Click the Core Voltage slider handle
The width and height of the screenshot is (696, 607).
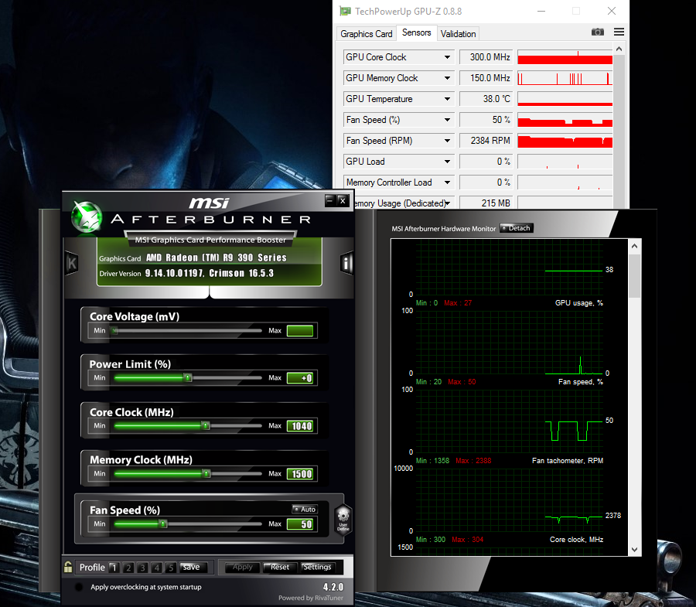point(114,331)
